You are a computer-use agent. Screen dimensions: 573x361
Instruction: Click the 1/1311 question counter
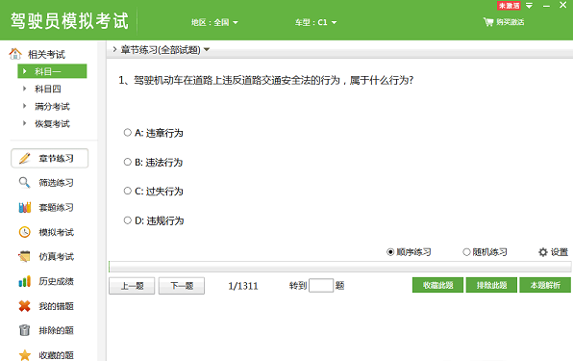click(x=243, y=286)
